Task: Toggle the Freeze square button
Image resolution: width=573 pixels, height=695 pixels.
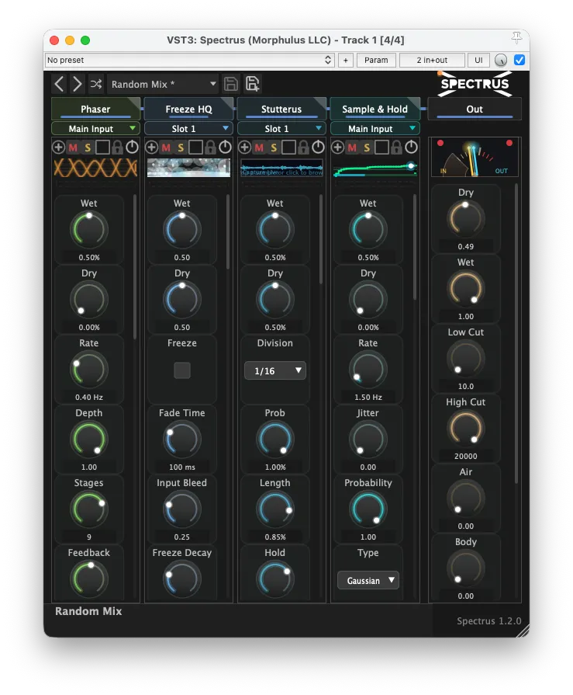Action: 182,370
